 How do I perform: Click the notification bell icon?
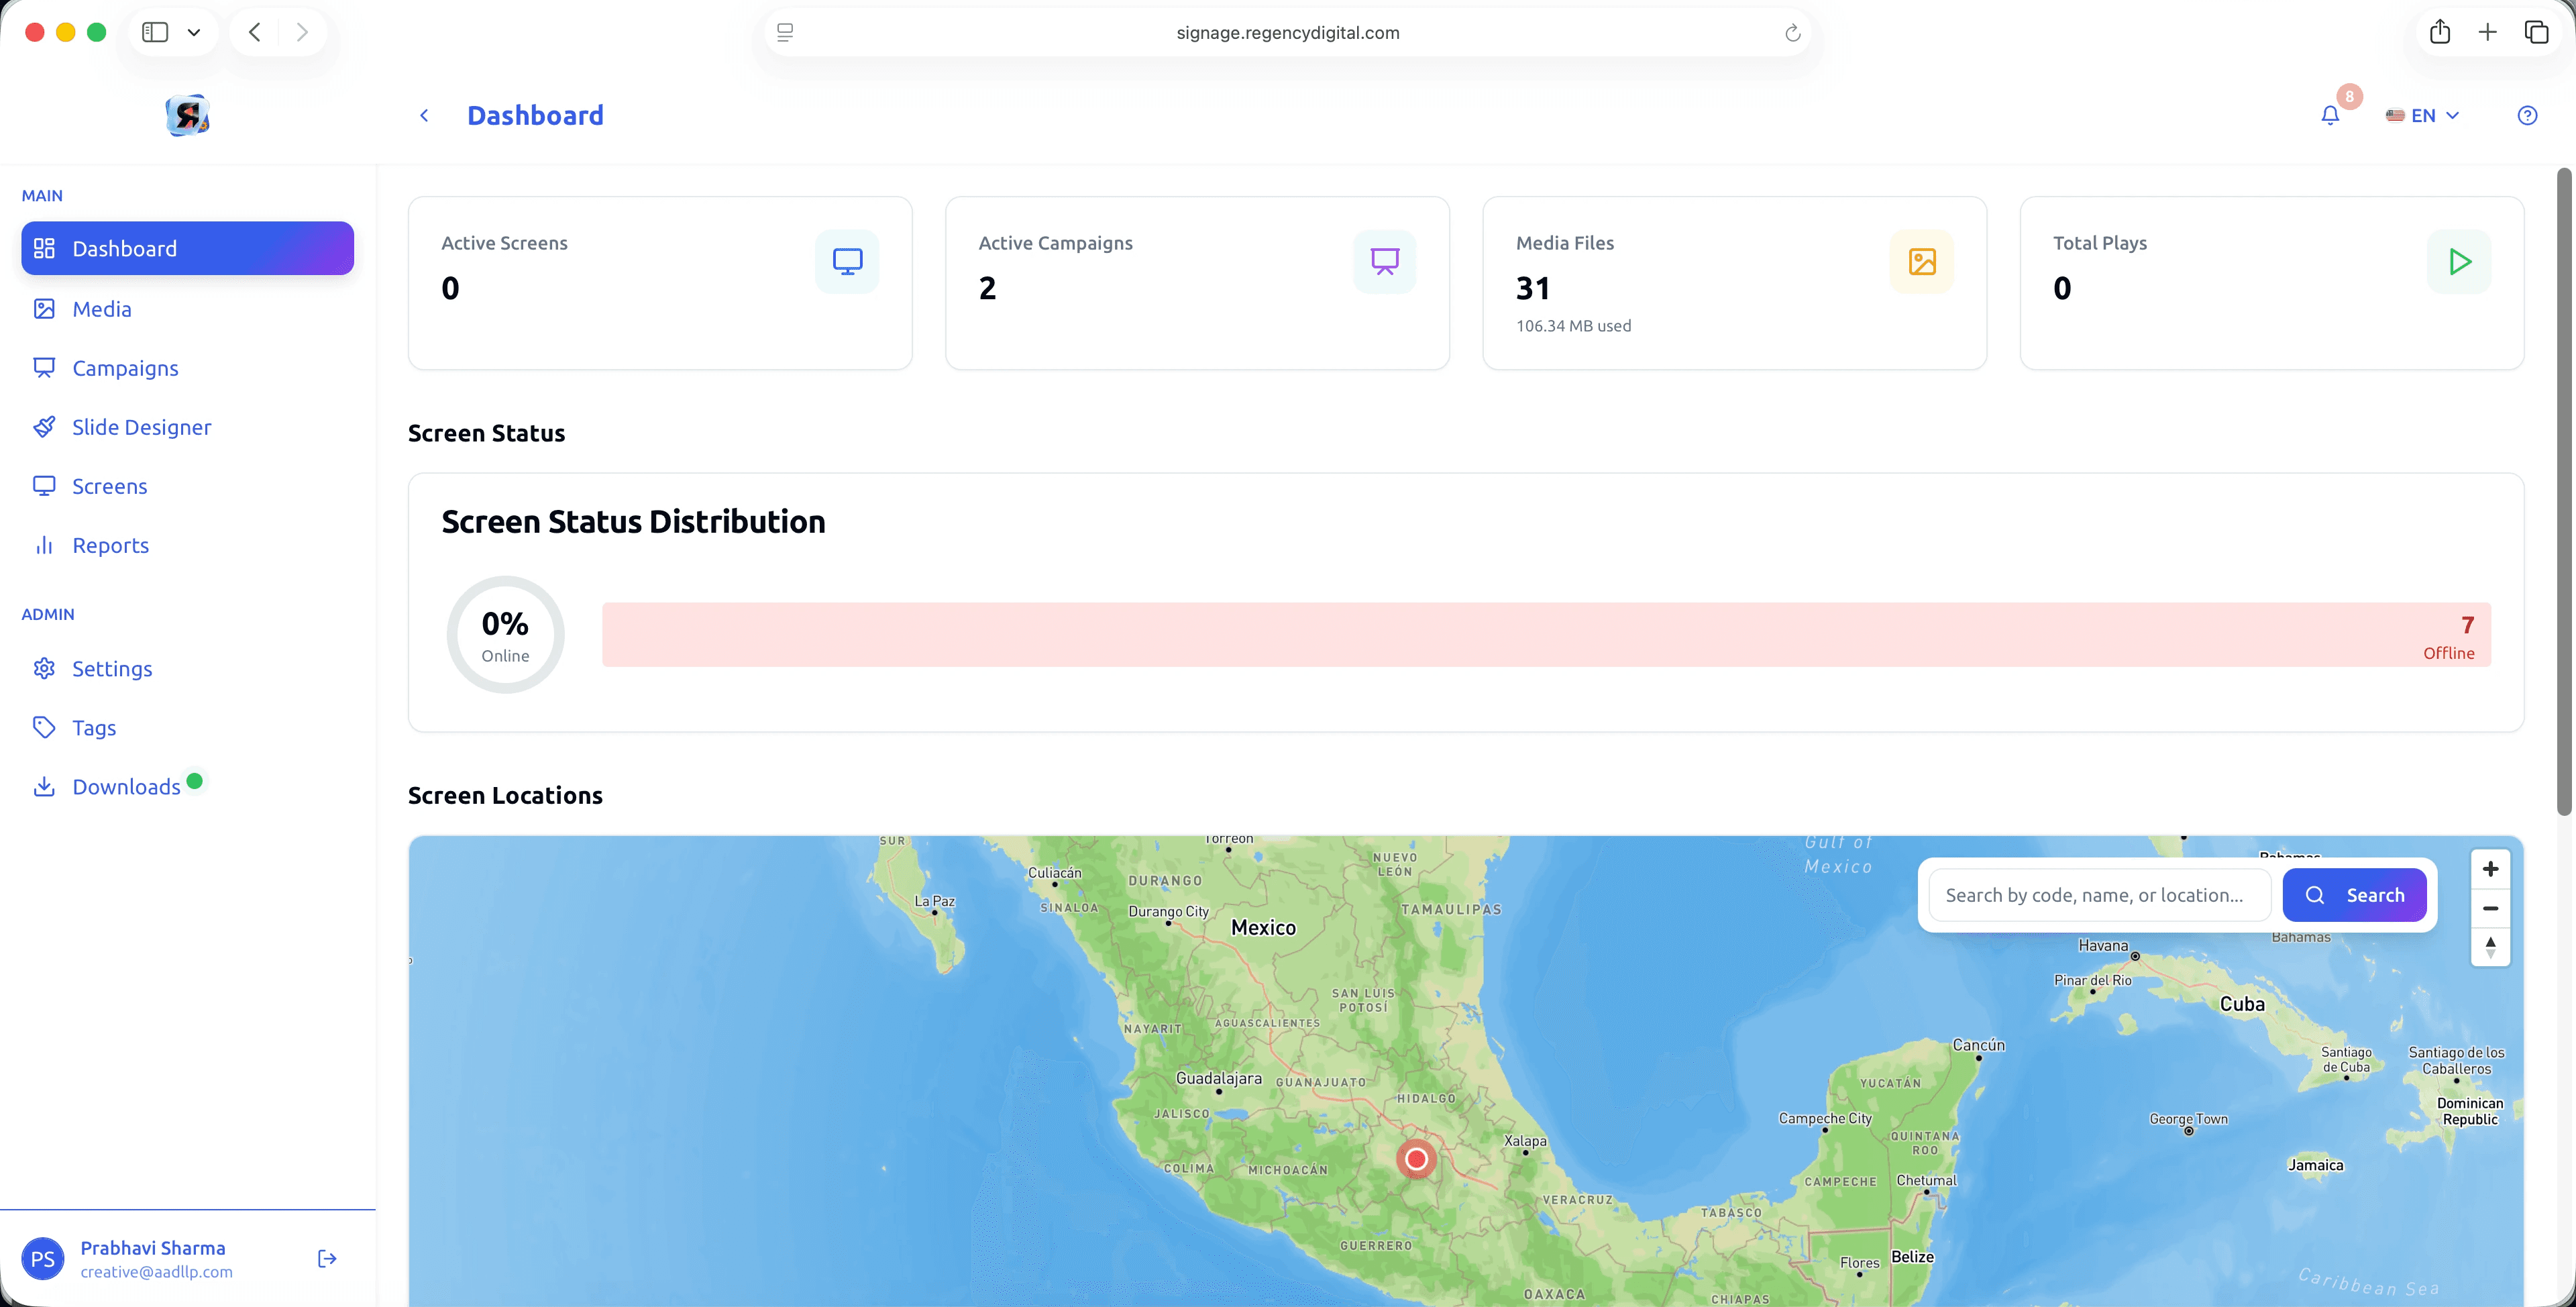(x=2329, y=116)
